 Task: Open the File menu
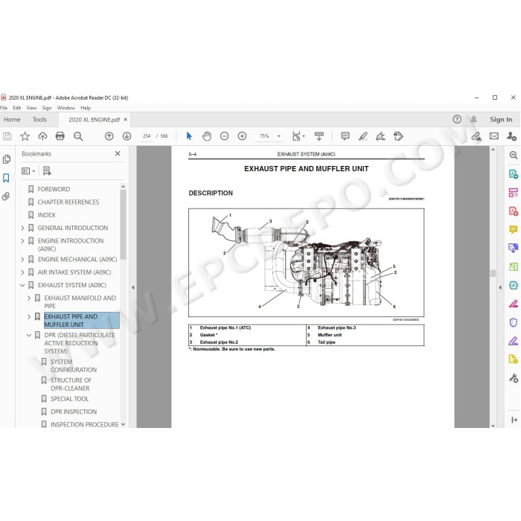4,108
